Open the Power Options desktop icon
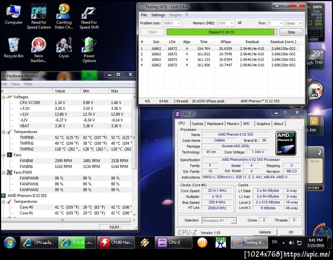 (x=89, y=50)
